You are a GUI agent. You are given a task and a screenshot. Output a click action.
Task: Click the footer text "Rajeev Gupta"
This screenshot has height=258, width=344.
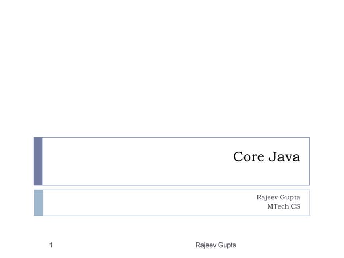216,245
